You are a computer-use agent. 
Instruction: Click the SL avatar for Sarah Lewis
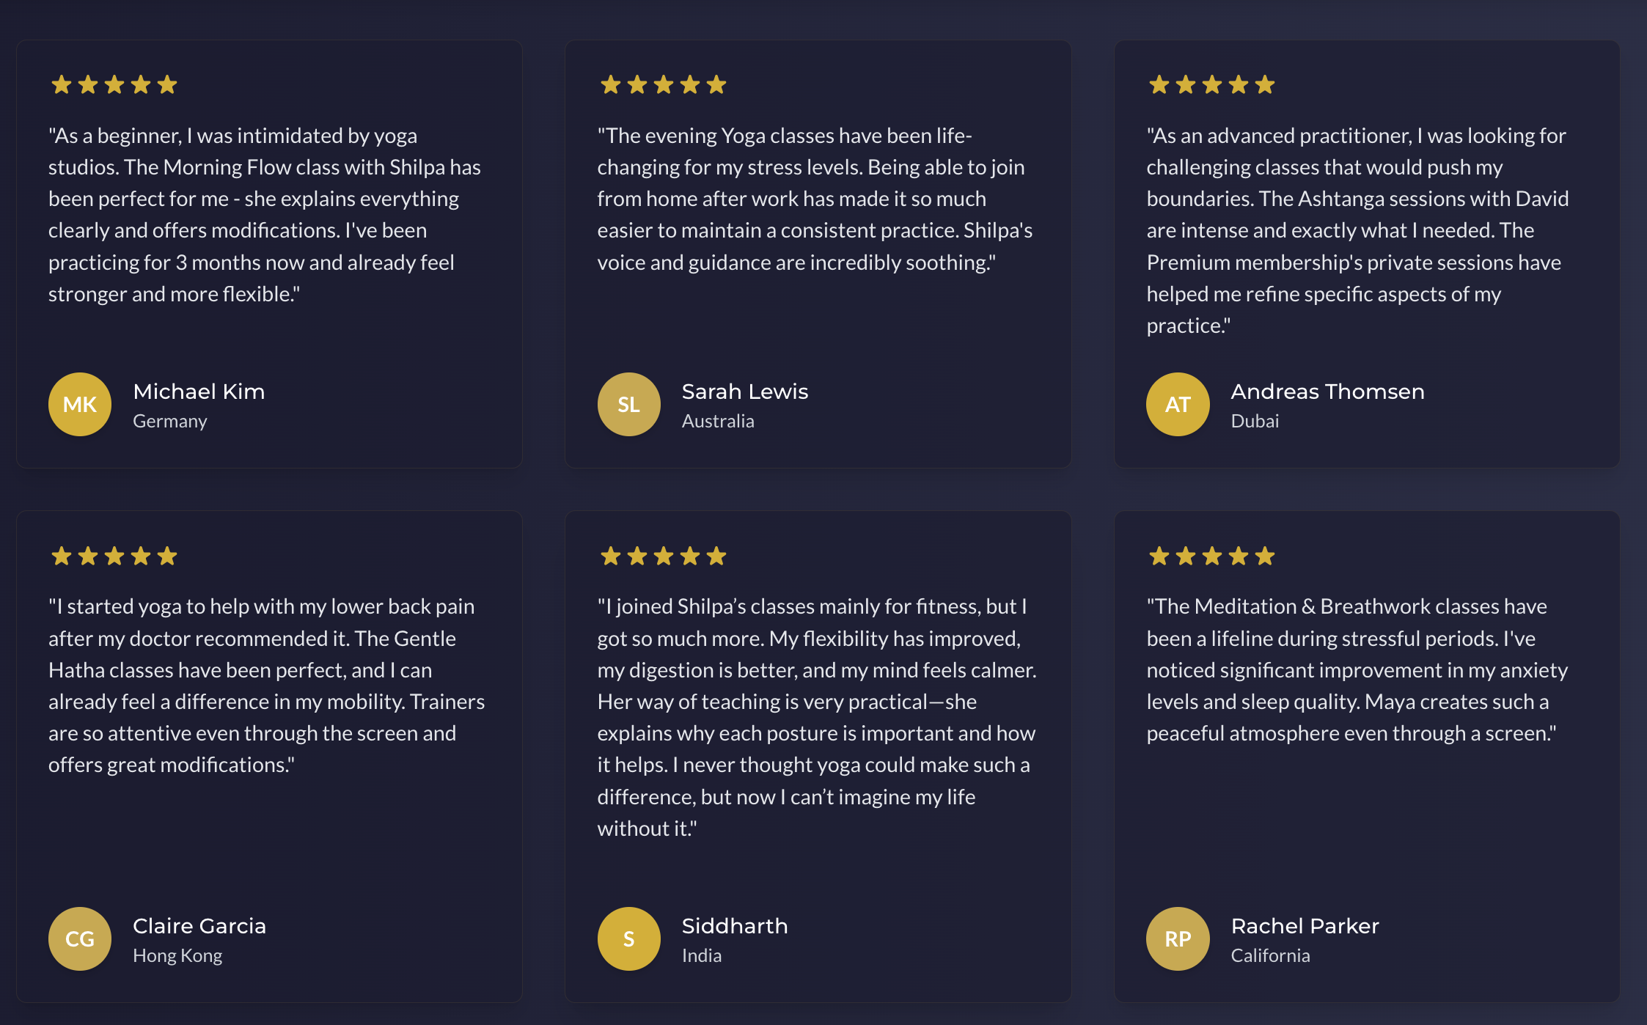tap(628, 404)
